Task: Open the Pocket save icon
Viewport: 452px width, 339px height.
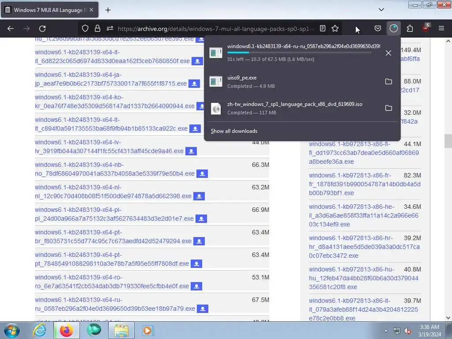Action: coord(378,28)
